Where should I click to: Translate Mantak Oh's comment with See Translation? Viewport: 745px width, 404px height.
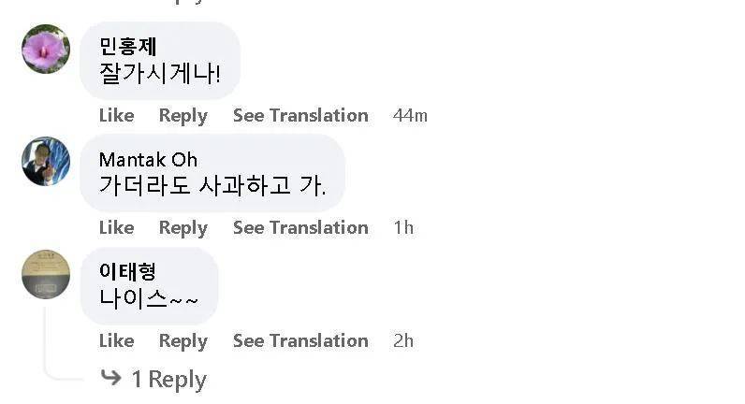pyautogui.click(x=300, y=227)
